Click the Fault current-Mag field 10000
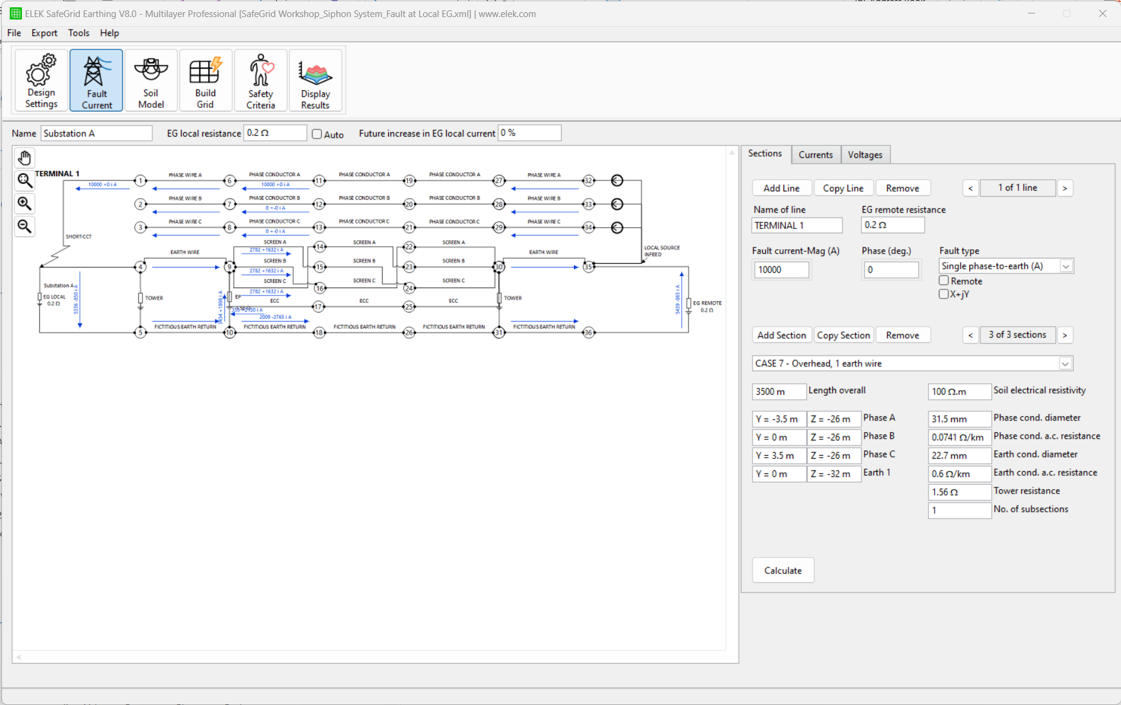This screenshot has width=1121, height=705. click(x=781, y=270)
